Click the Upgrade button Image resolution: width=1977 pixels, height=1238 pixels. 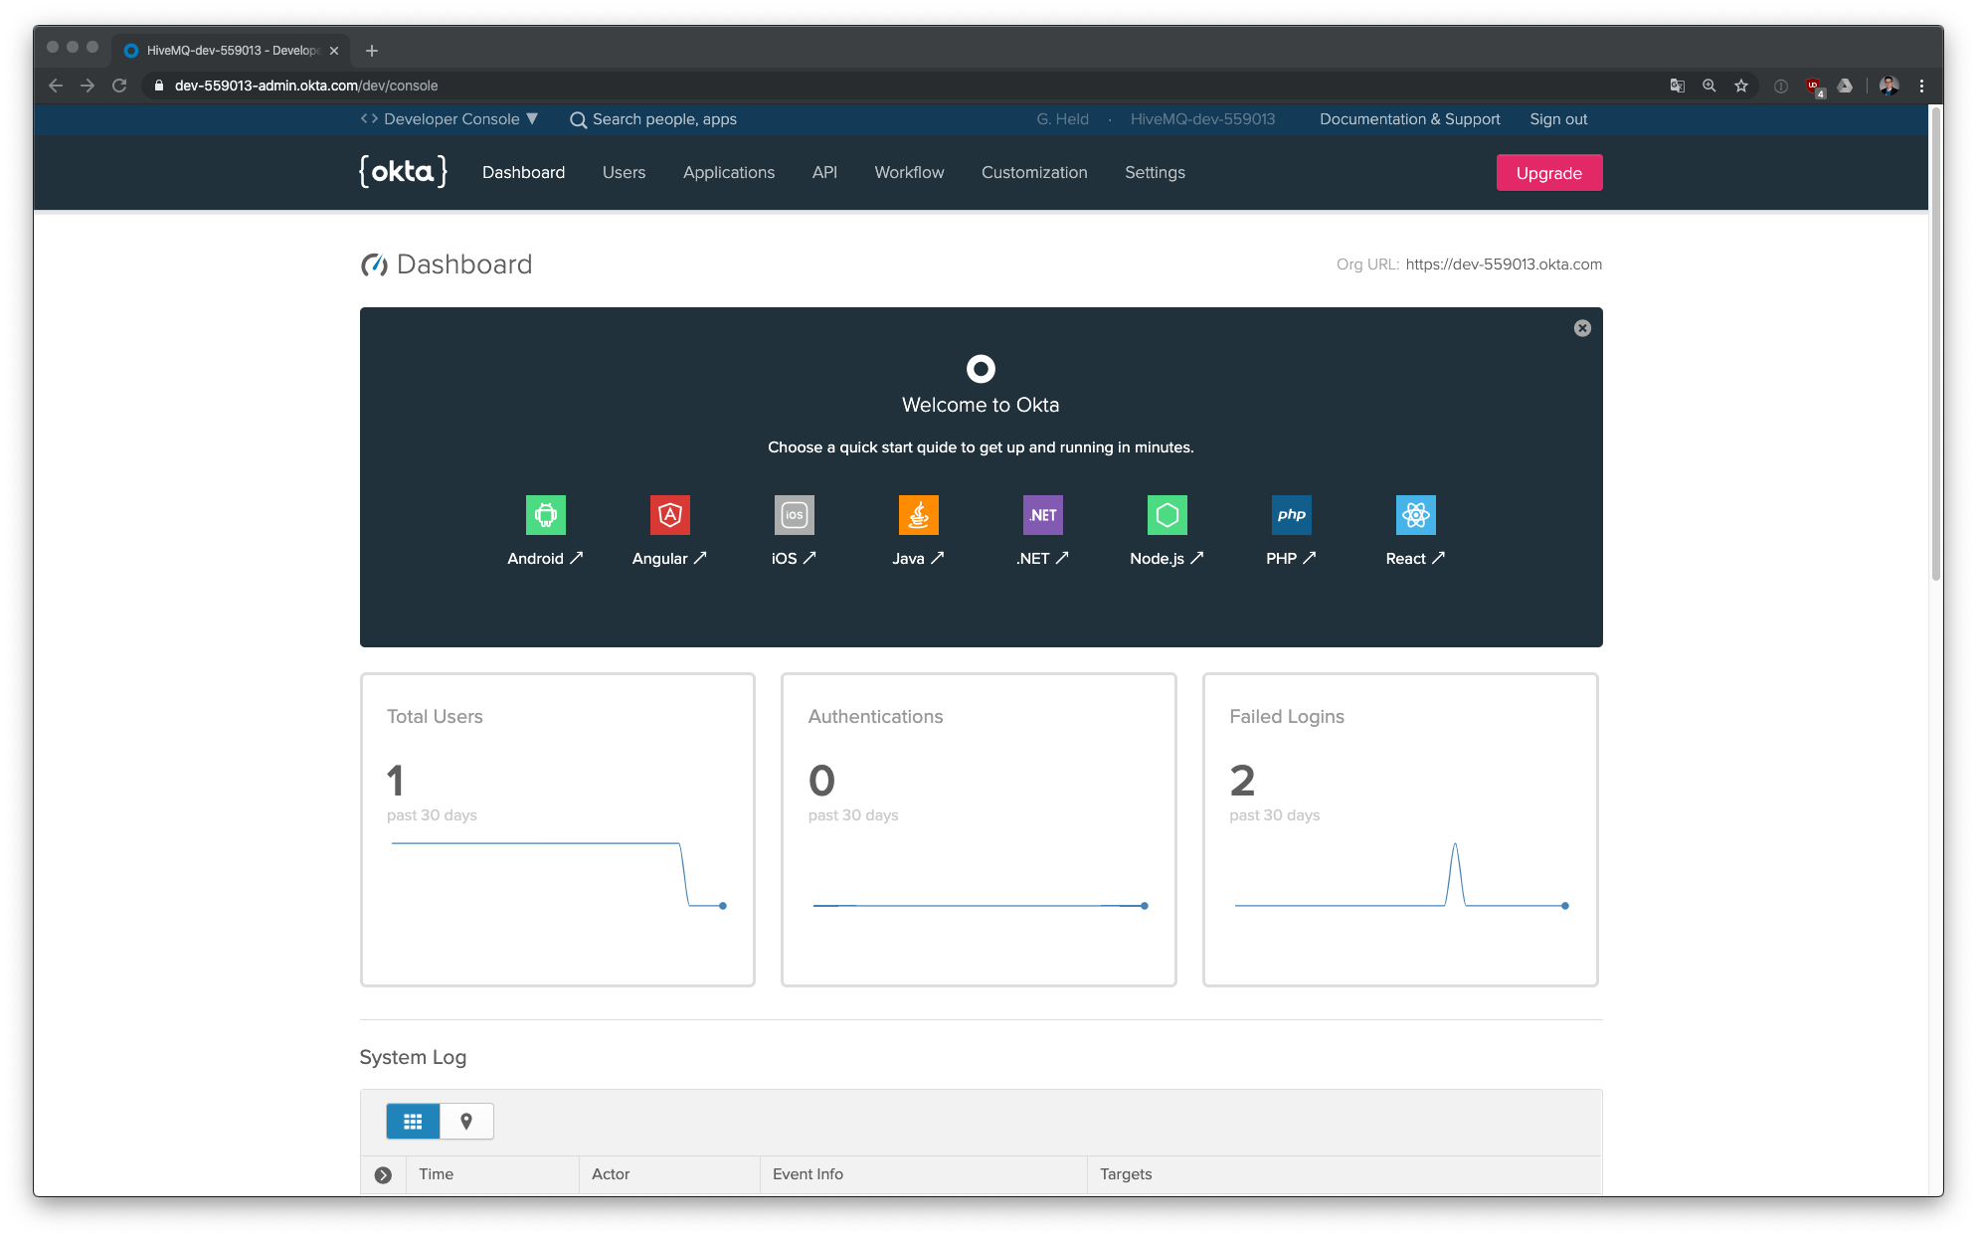pos(1547,173)
